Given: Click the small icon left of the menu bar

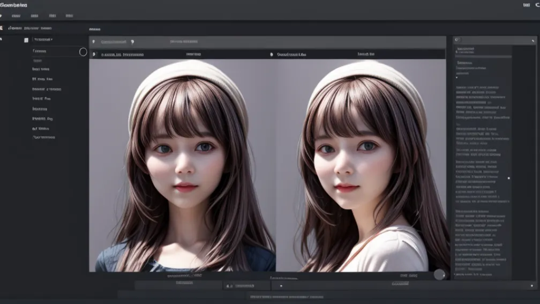Looking at the screenshot, I should tap(2, 16).
